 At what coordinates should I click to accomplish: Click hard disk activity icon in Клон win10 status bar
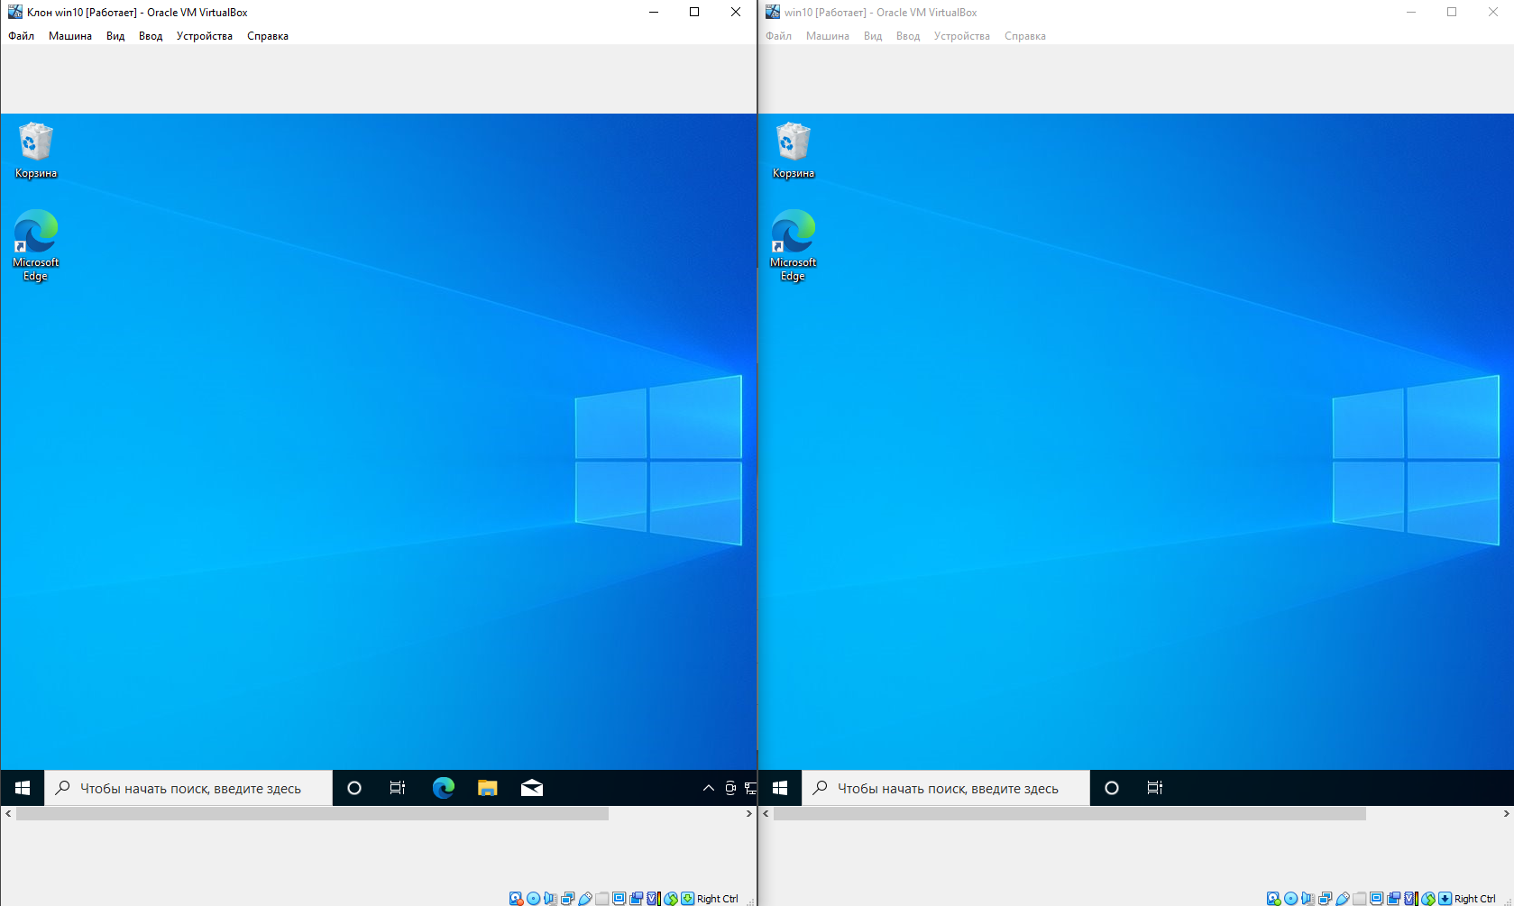click(516, 898)
